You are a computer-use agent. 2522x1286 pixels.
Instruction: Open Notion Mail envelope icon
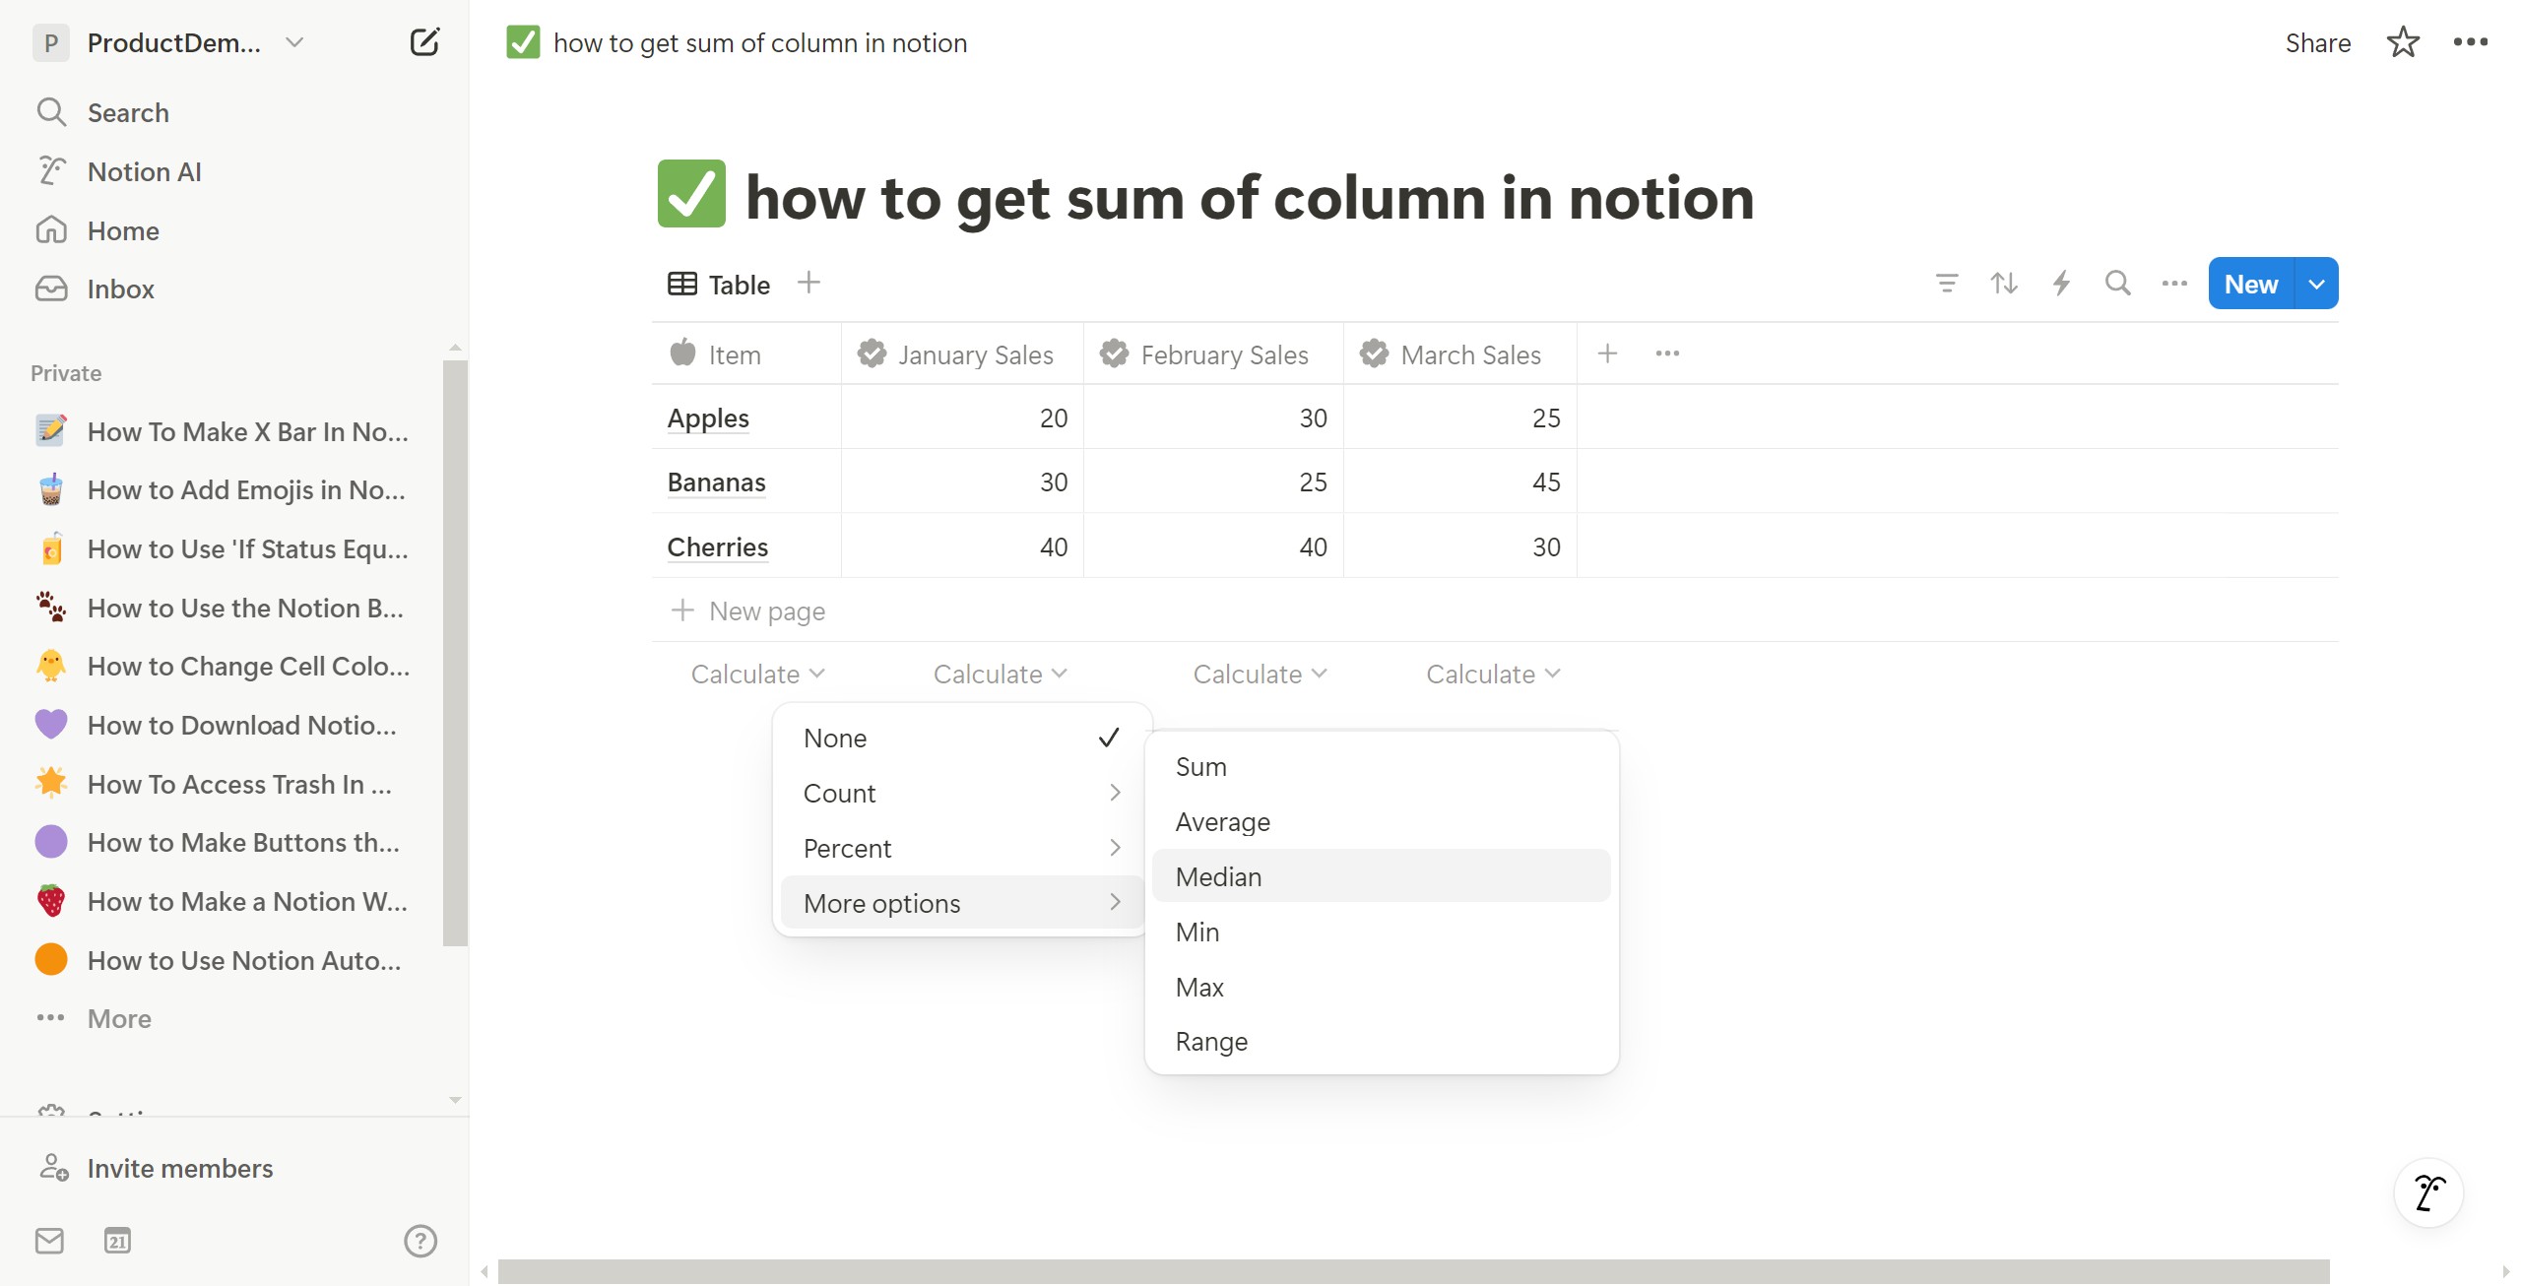(49, 1241)
